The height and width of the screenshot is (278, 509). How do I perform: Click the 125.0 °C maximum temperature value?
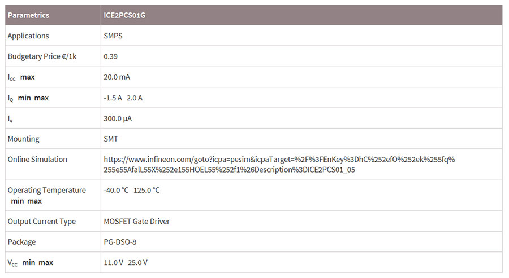coord(146,190)
